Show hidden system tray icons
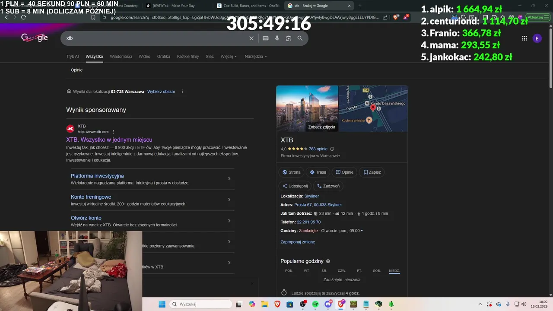 tap(481, 304)
